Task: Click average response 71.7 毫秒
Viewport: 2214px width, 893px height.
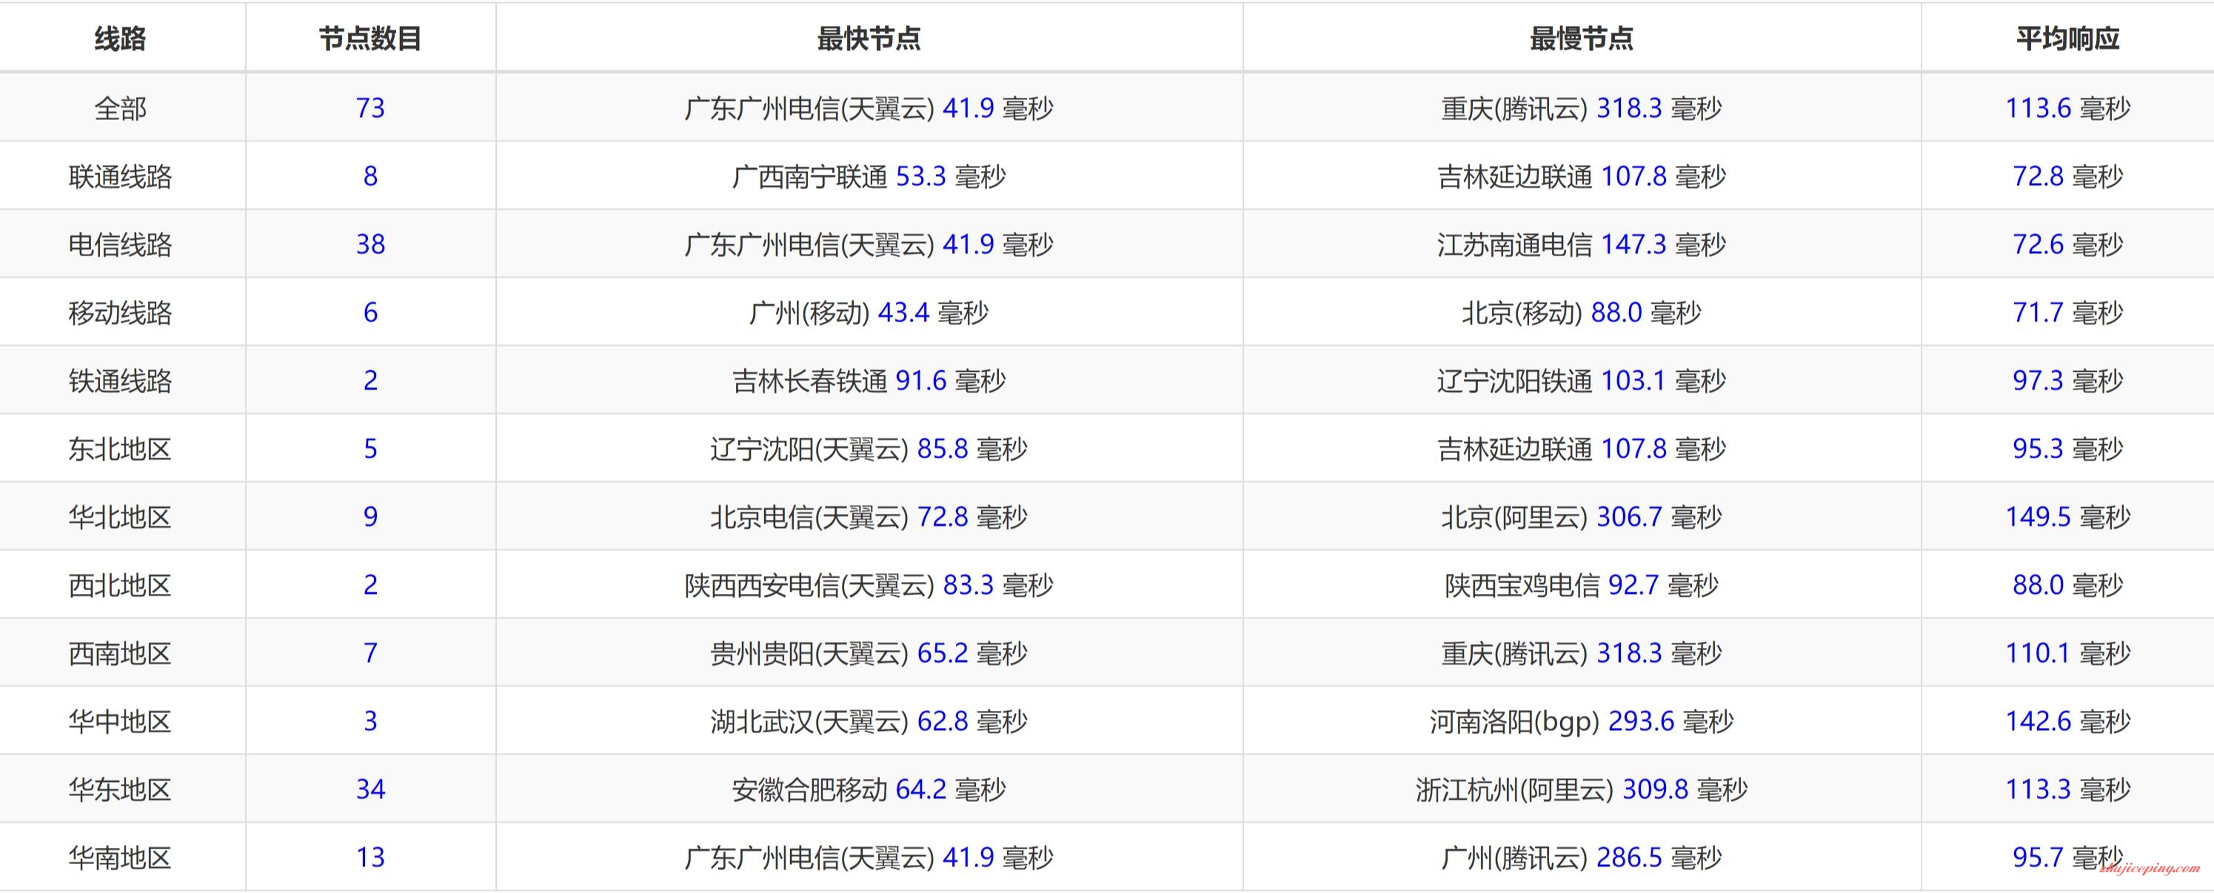Action: click(2068, 313)
